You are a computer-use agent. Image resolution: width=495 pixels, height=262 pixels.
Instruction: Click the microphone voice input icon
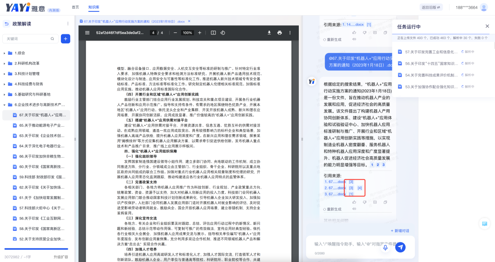pyautogui.click(x=385, y=247)
